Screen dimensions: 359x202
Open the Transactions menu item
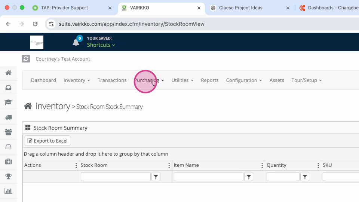pyautogui.click(x=112, y=80)
